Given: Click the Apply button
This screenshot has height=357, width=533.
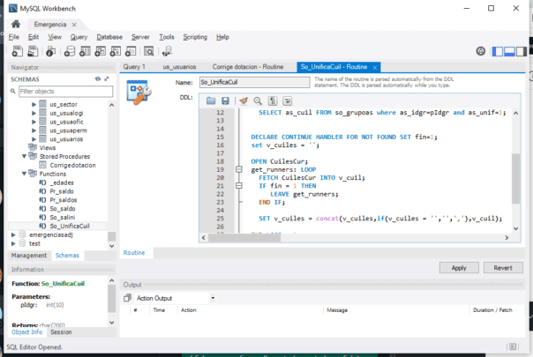Looking at the screenshot, I should click(x=459, y=267).
